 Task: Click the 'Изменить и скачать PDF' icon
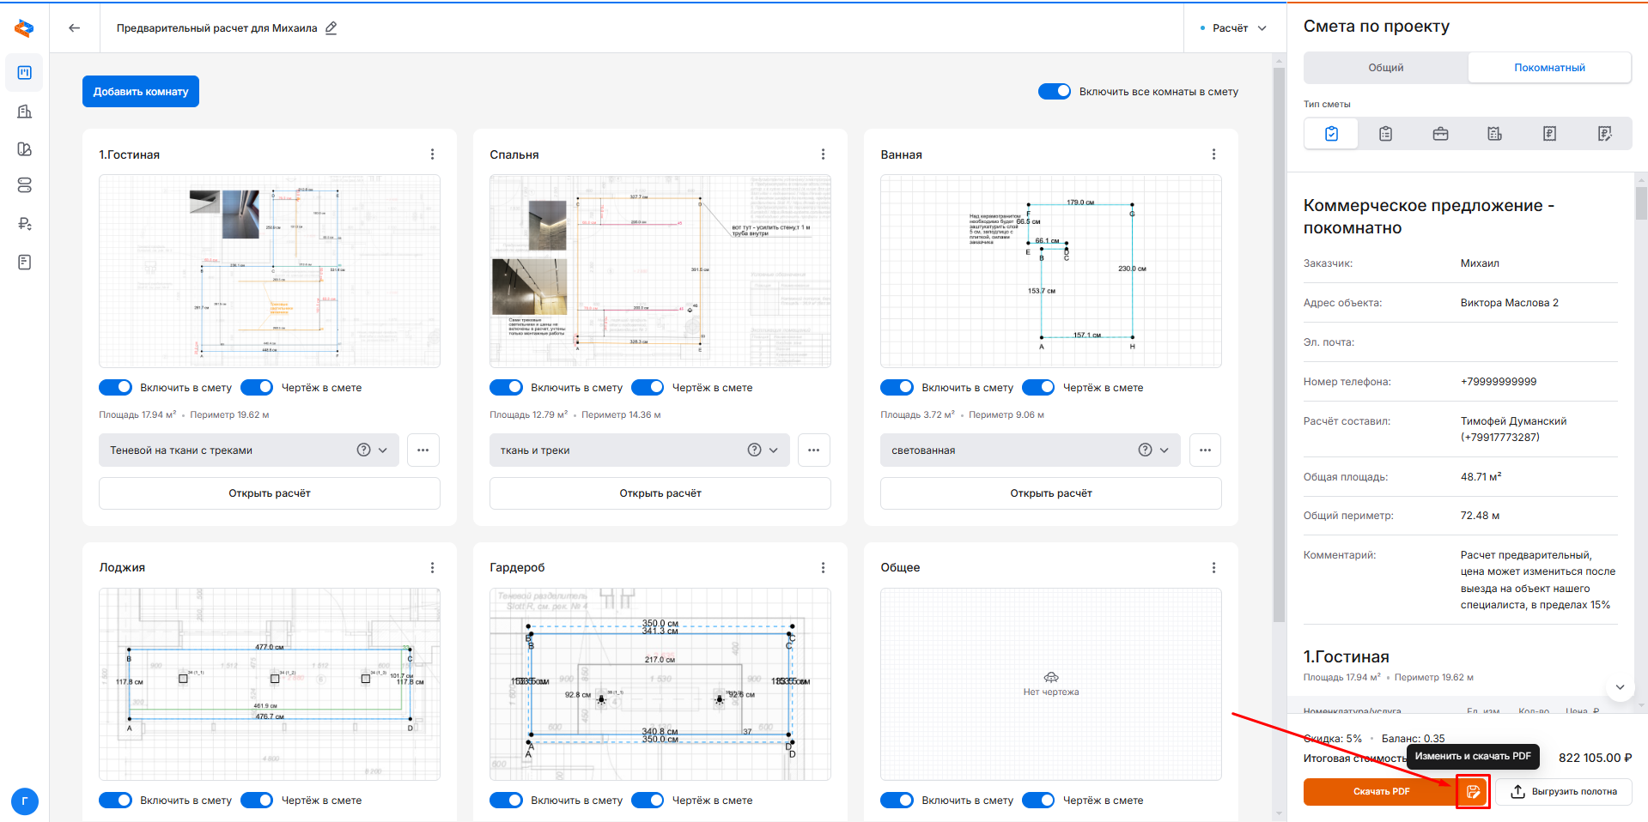1473,791
